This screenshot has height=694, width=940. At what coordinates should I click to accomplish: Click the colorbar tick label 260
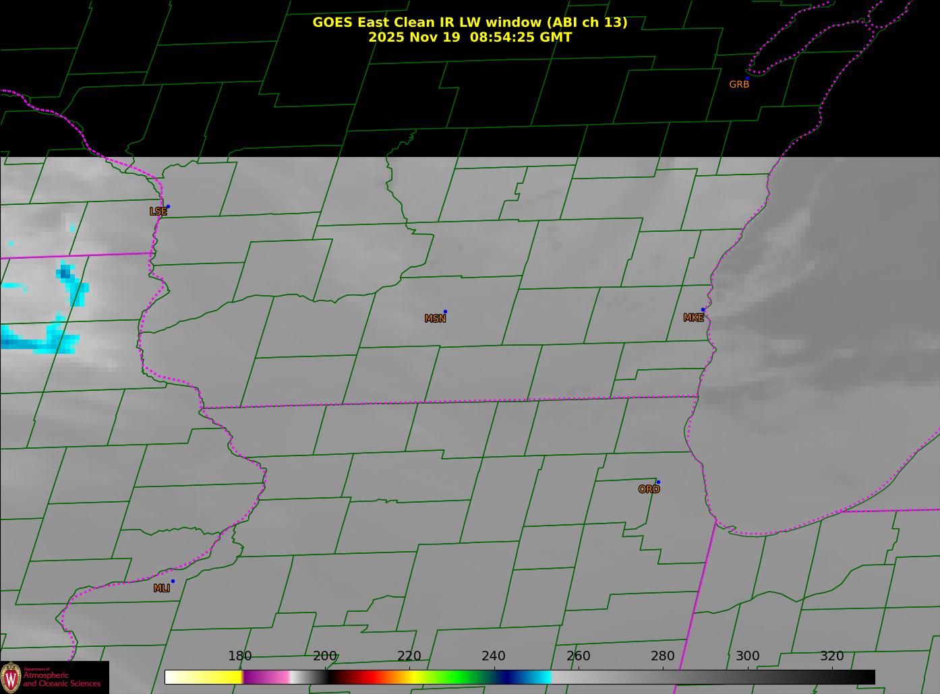[579, 656]
